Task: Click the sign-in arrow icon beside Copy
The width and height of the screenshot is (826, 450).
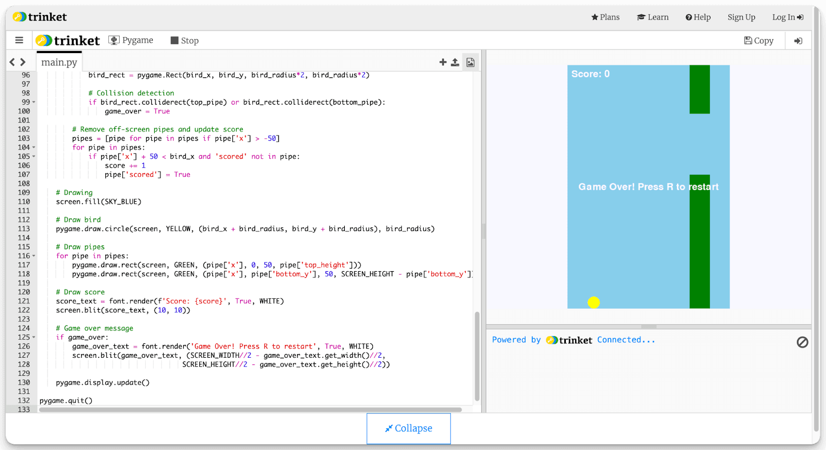Action: (798, 41)
